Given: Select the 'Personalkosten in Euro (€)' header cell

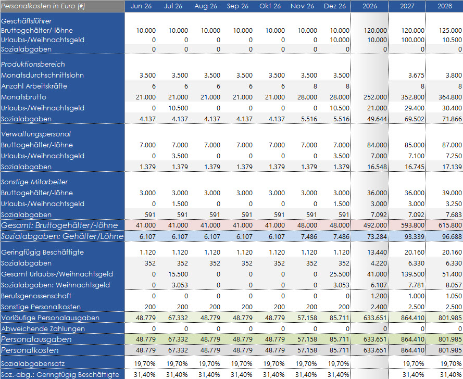Looking at the screenshot, I should 62,6.
